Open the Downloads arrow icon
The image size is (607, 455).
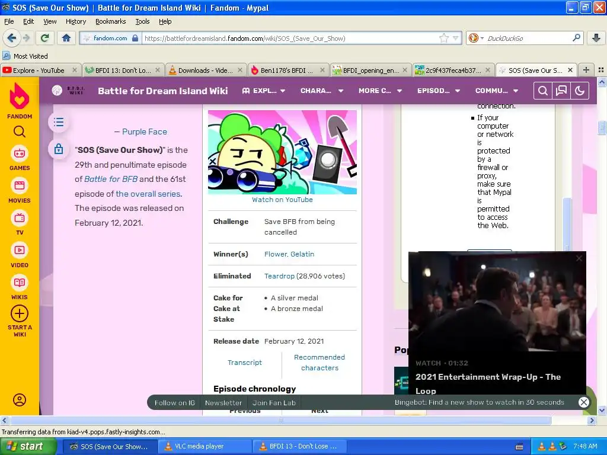pos(596,38)
